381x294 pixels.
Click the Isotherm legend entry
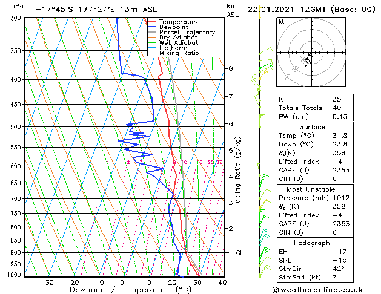(x=168, y=48)
